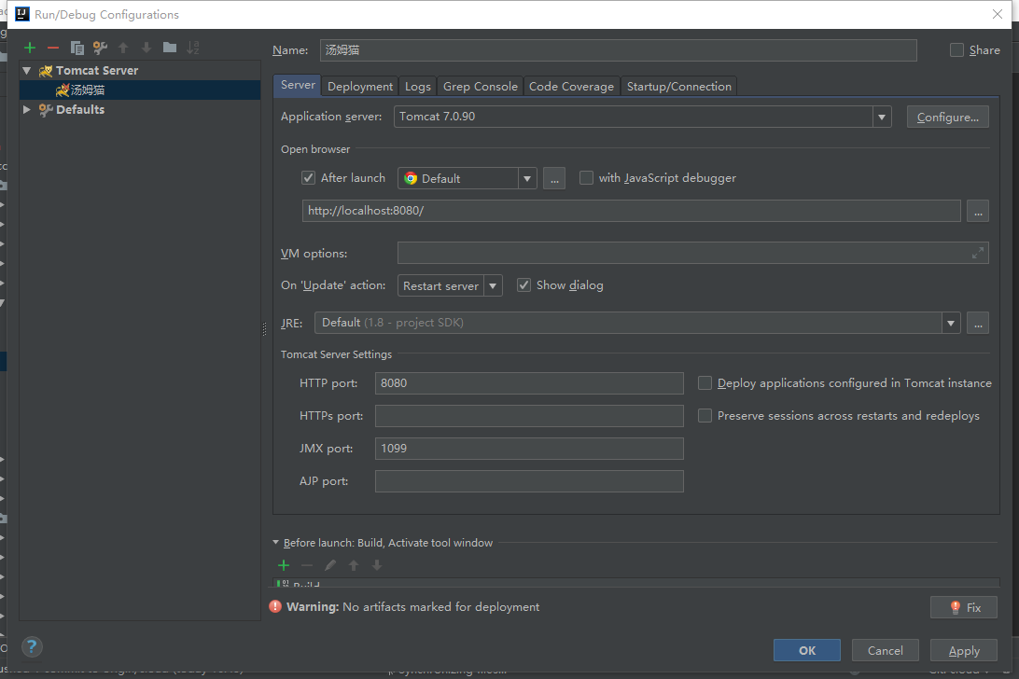
Task: Switch to the Deployment tab
Action: point(360,87)
